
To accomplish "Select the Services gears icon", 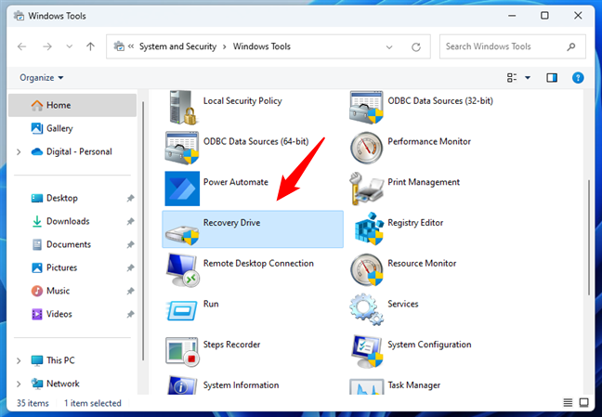I will pyautogui.click(x=366, y=309).
